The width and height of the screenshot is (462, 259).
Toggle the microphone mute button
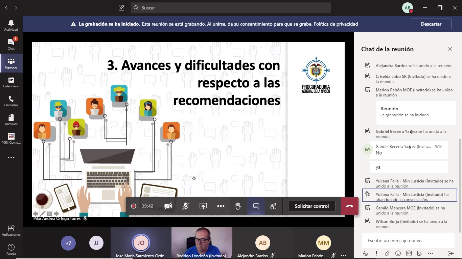(x=185, y=206)
